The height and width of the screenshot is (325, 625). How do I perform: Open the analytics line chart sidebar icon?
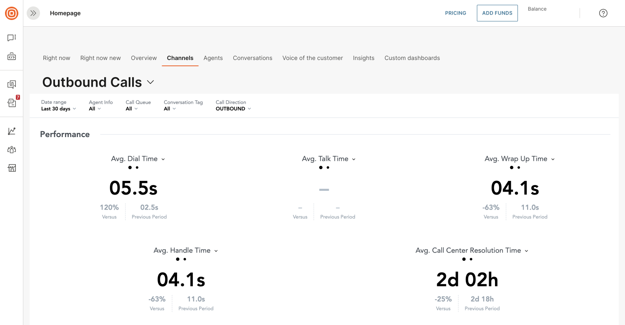point(12,131)
